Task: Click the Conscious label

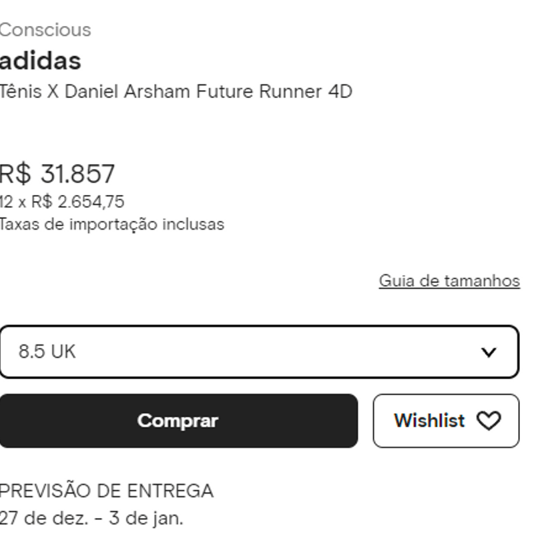Action: [x=45, y=30]
